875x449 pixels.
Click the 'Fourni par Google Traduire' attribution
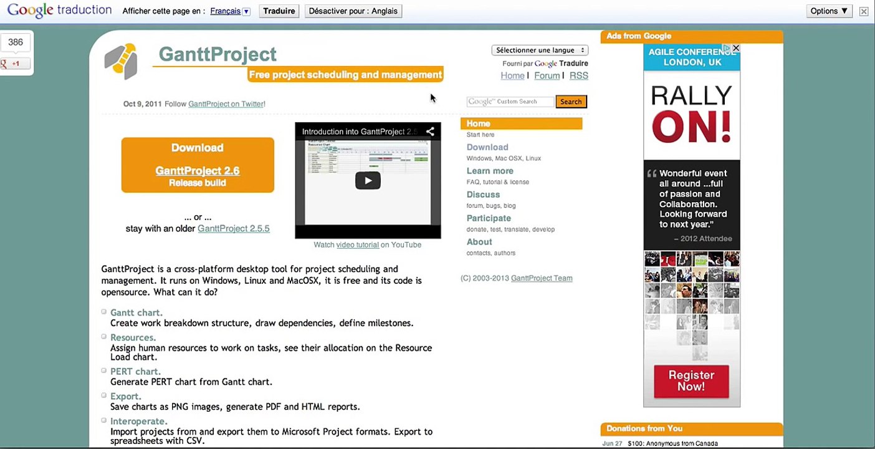click(545, 64)
